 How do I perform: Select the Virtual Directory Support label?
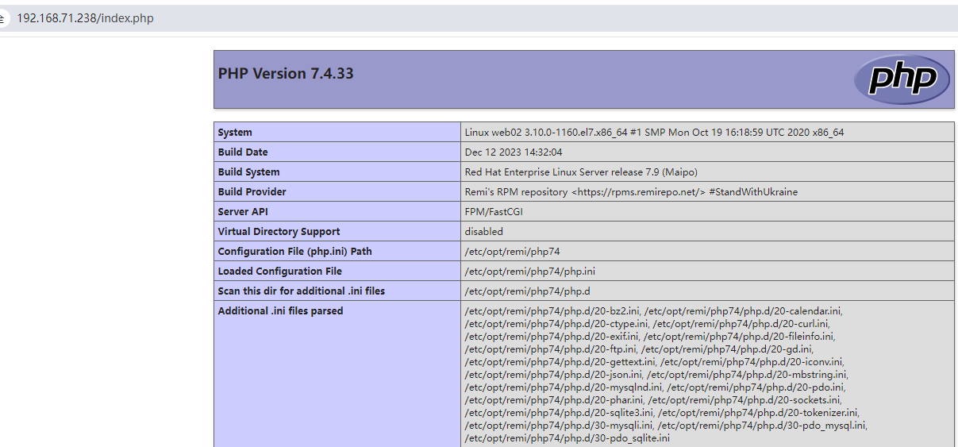point(279,232)
